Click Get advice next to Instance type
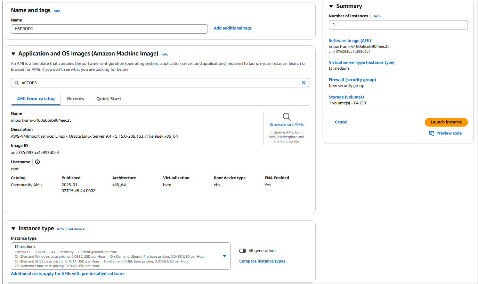 76,229
